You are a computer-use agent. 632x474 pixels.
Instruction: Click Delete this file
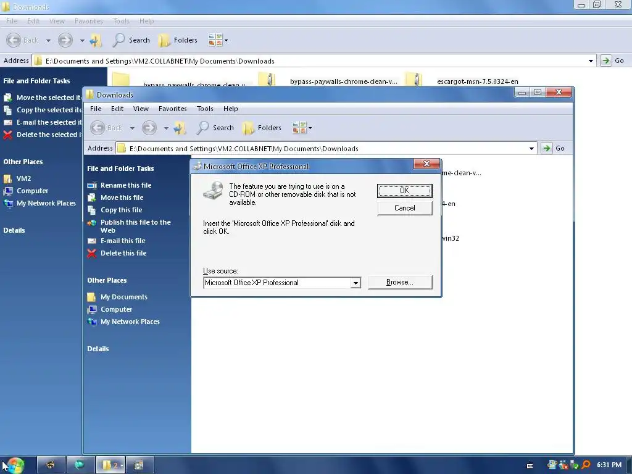coord(123,253)
